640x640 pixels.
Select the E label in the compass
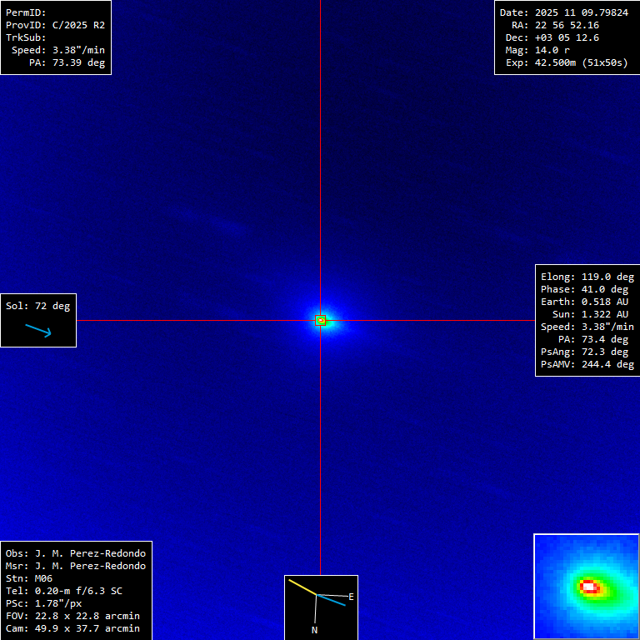(351, 597)
